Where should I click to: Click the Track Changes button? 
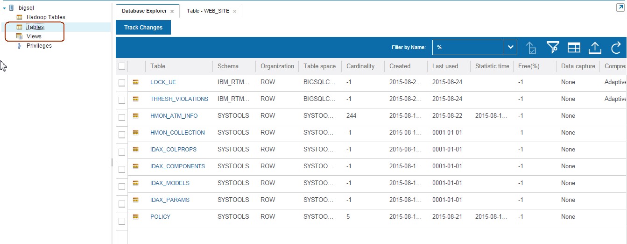click(x=143, y=28)
